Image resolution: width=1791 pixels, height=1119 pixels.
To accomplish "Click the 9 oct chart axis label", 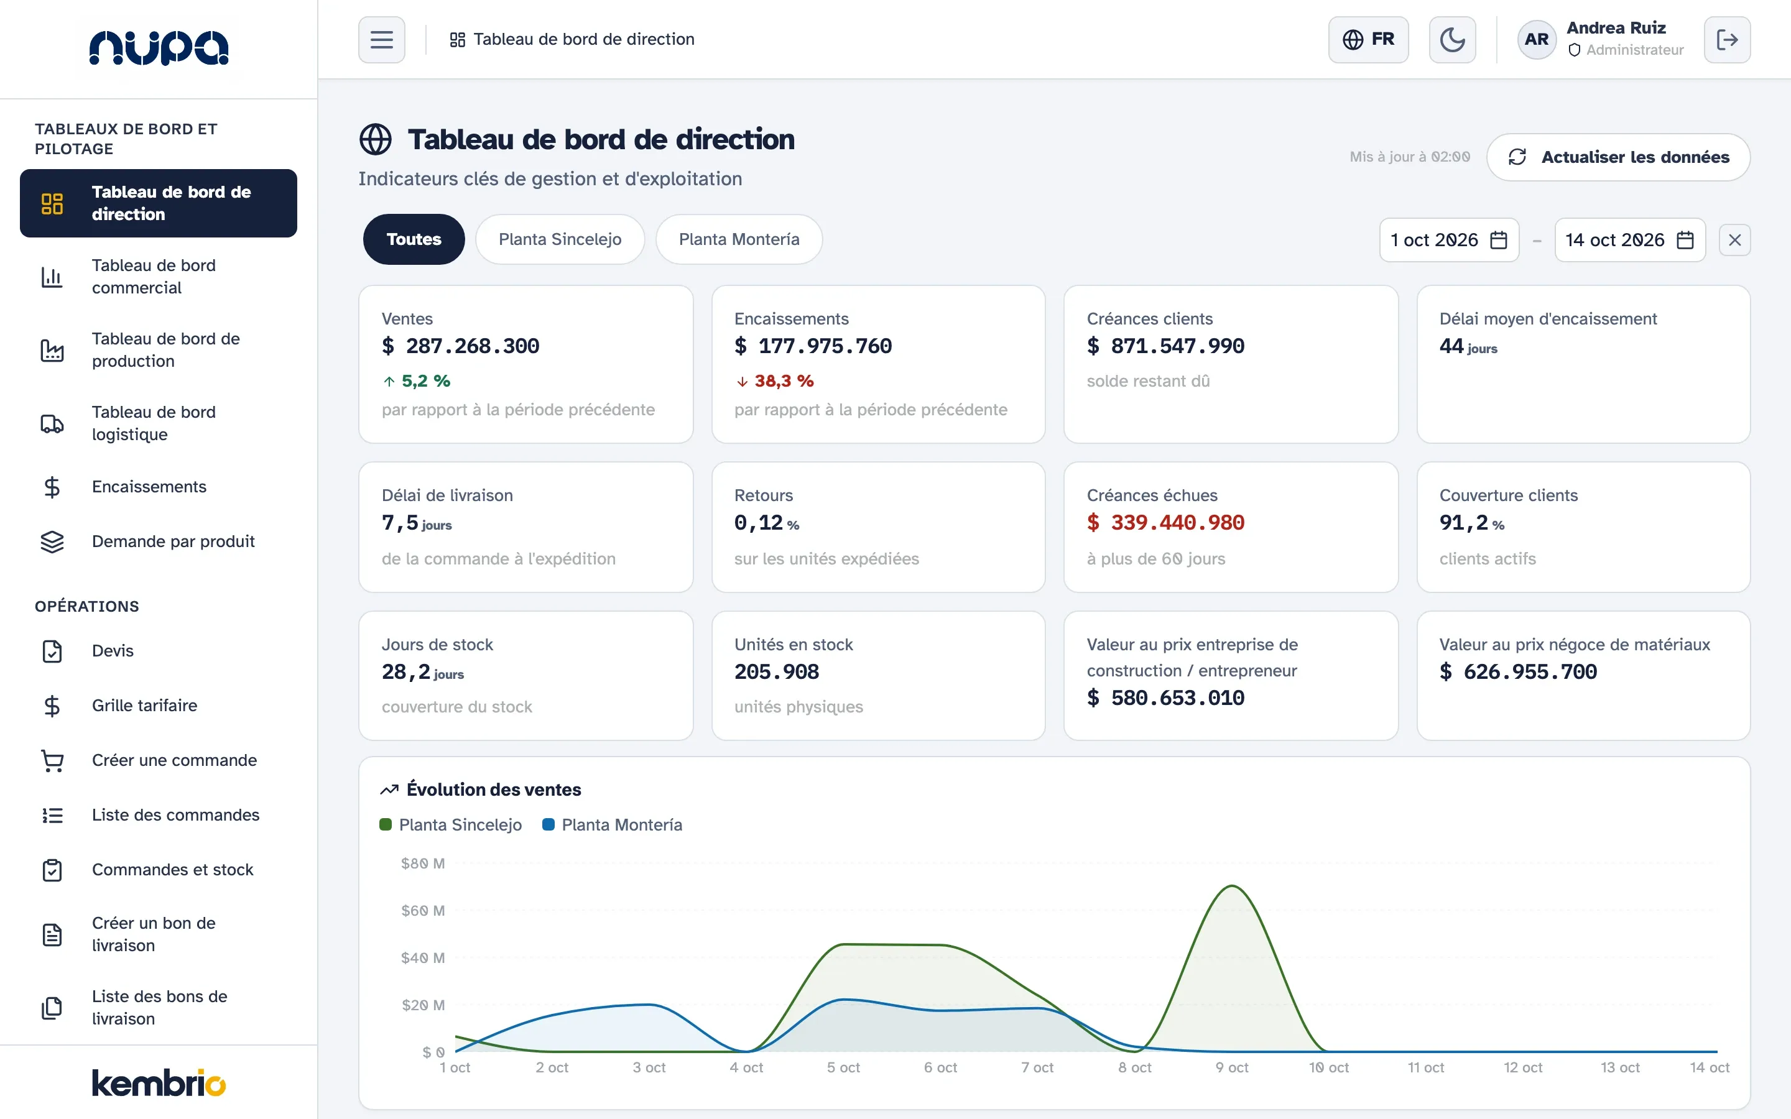I will (x=1231, y=1067).
